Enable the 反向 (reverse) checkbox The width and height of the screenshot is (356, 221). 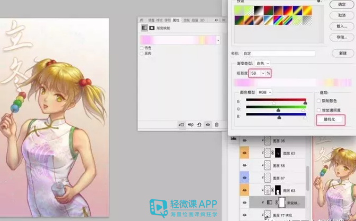pyautogui.click(x=141, y=54)
